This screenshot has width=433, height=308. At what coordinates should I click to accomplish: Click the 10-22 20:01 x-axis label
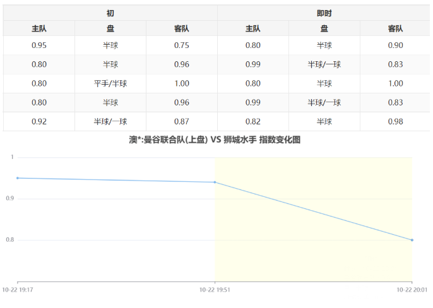pos(412,290)
